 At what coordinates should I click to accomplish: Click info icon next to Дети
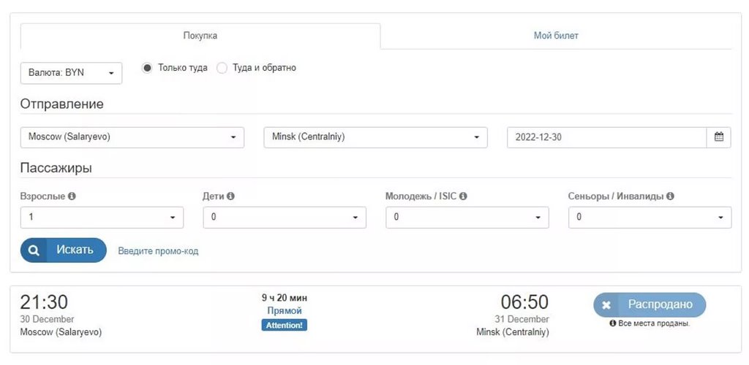tap(230, 196)
